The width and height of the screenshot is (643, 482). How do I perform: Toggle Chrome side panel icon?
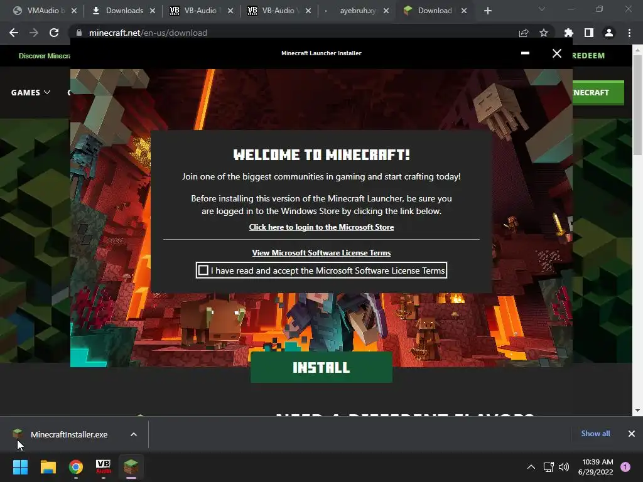589,33
